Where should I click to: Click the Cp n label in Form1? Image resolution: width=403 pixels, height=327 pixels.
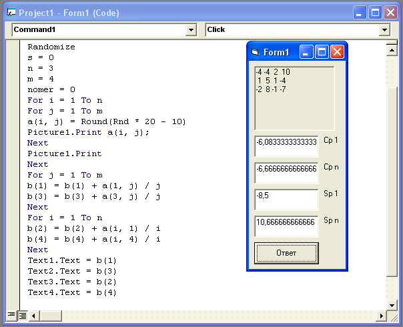[x=331, y=167]
